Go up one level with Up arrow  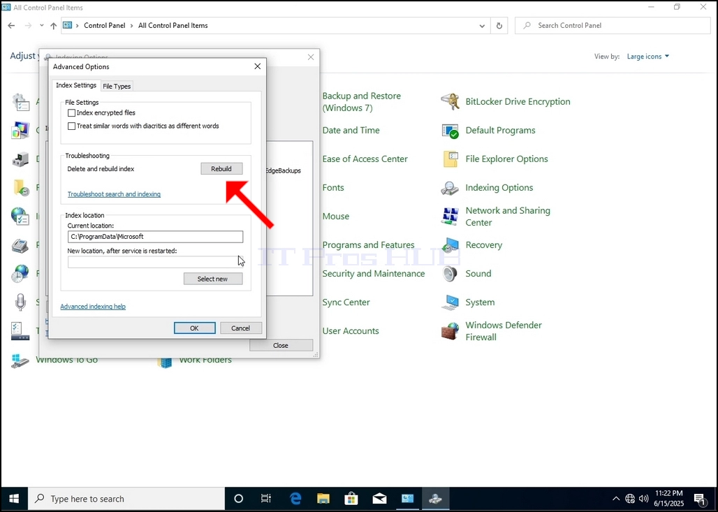coord(54,26)
